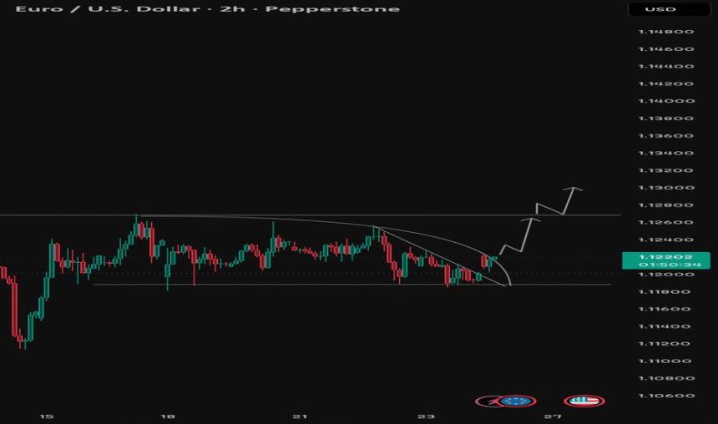Viewport: 718px width, 424px height.
Task: Click the 1.14800 price scale label
Action: pyautogui.click(x=666, y=32)
